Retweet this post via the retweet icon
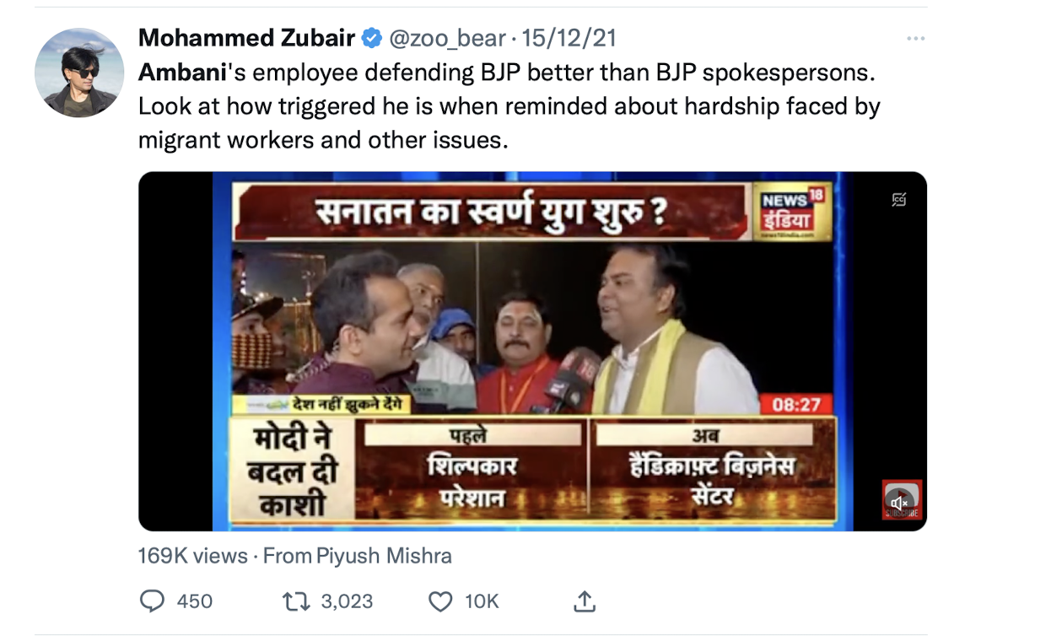 (296, 601)
